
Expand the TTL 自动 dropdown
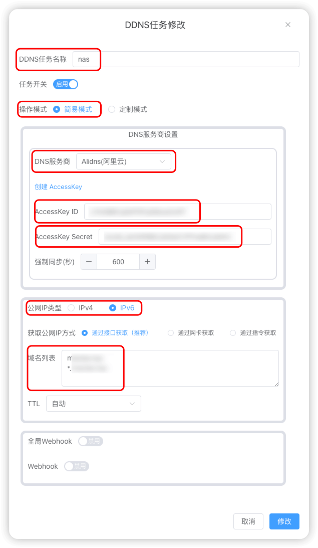(x=94, y=404)
